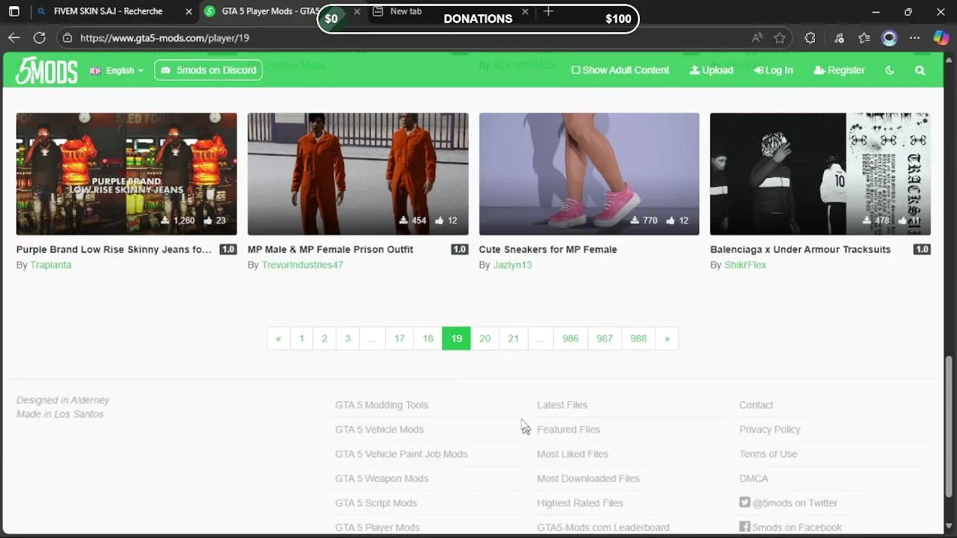
Task: Click the 5MODS site logo
Action: pyautogui.click(x=46, y=70)
